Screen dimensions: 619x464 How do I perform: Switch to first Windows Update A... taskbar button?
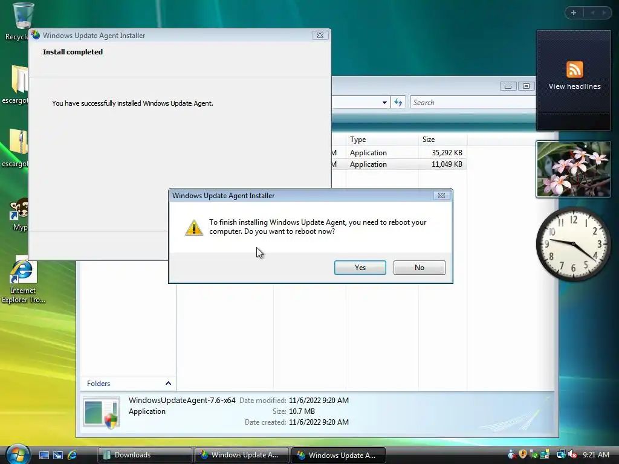click(x=242, y=455)
